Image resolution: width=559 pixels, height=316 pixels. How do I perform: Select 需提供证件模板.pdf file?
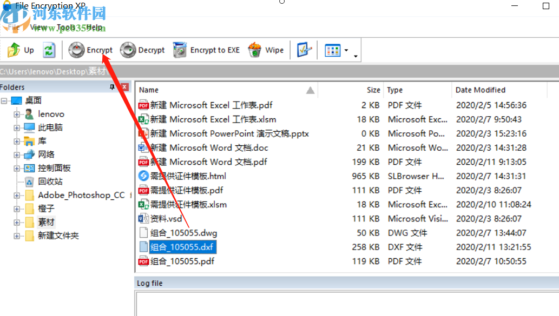(187, 191)
